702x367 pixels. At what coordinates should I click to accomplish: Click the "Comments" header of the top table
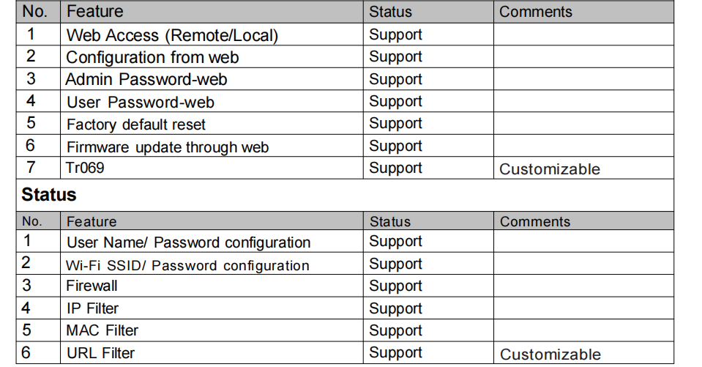(536, 12)
